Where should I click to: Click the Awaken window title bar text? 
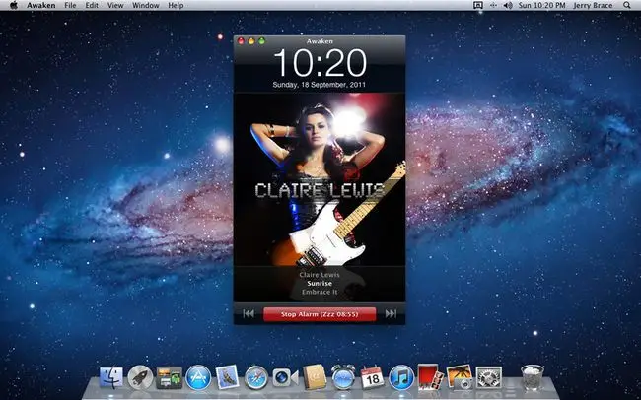click(320, 41)
